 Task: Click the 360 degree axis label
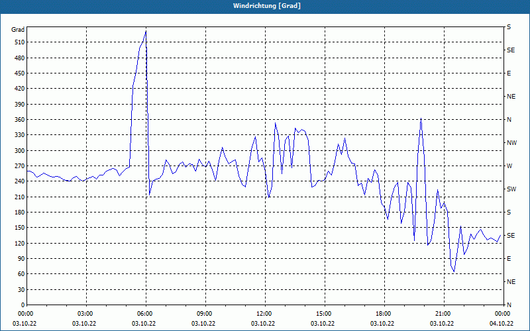coord(20,120)
